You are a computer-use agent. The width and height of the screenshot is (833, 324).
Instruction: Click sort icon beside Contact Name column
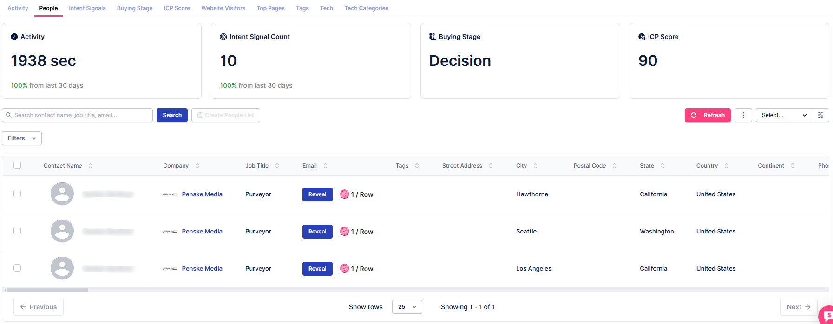pos(91,166)
